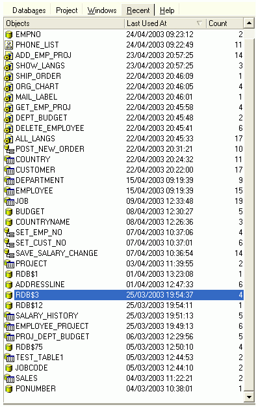Select the JOBCODE object name
Viewport: 256px width, 407px height.
(x=32, y=368)
